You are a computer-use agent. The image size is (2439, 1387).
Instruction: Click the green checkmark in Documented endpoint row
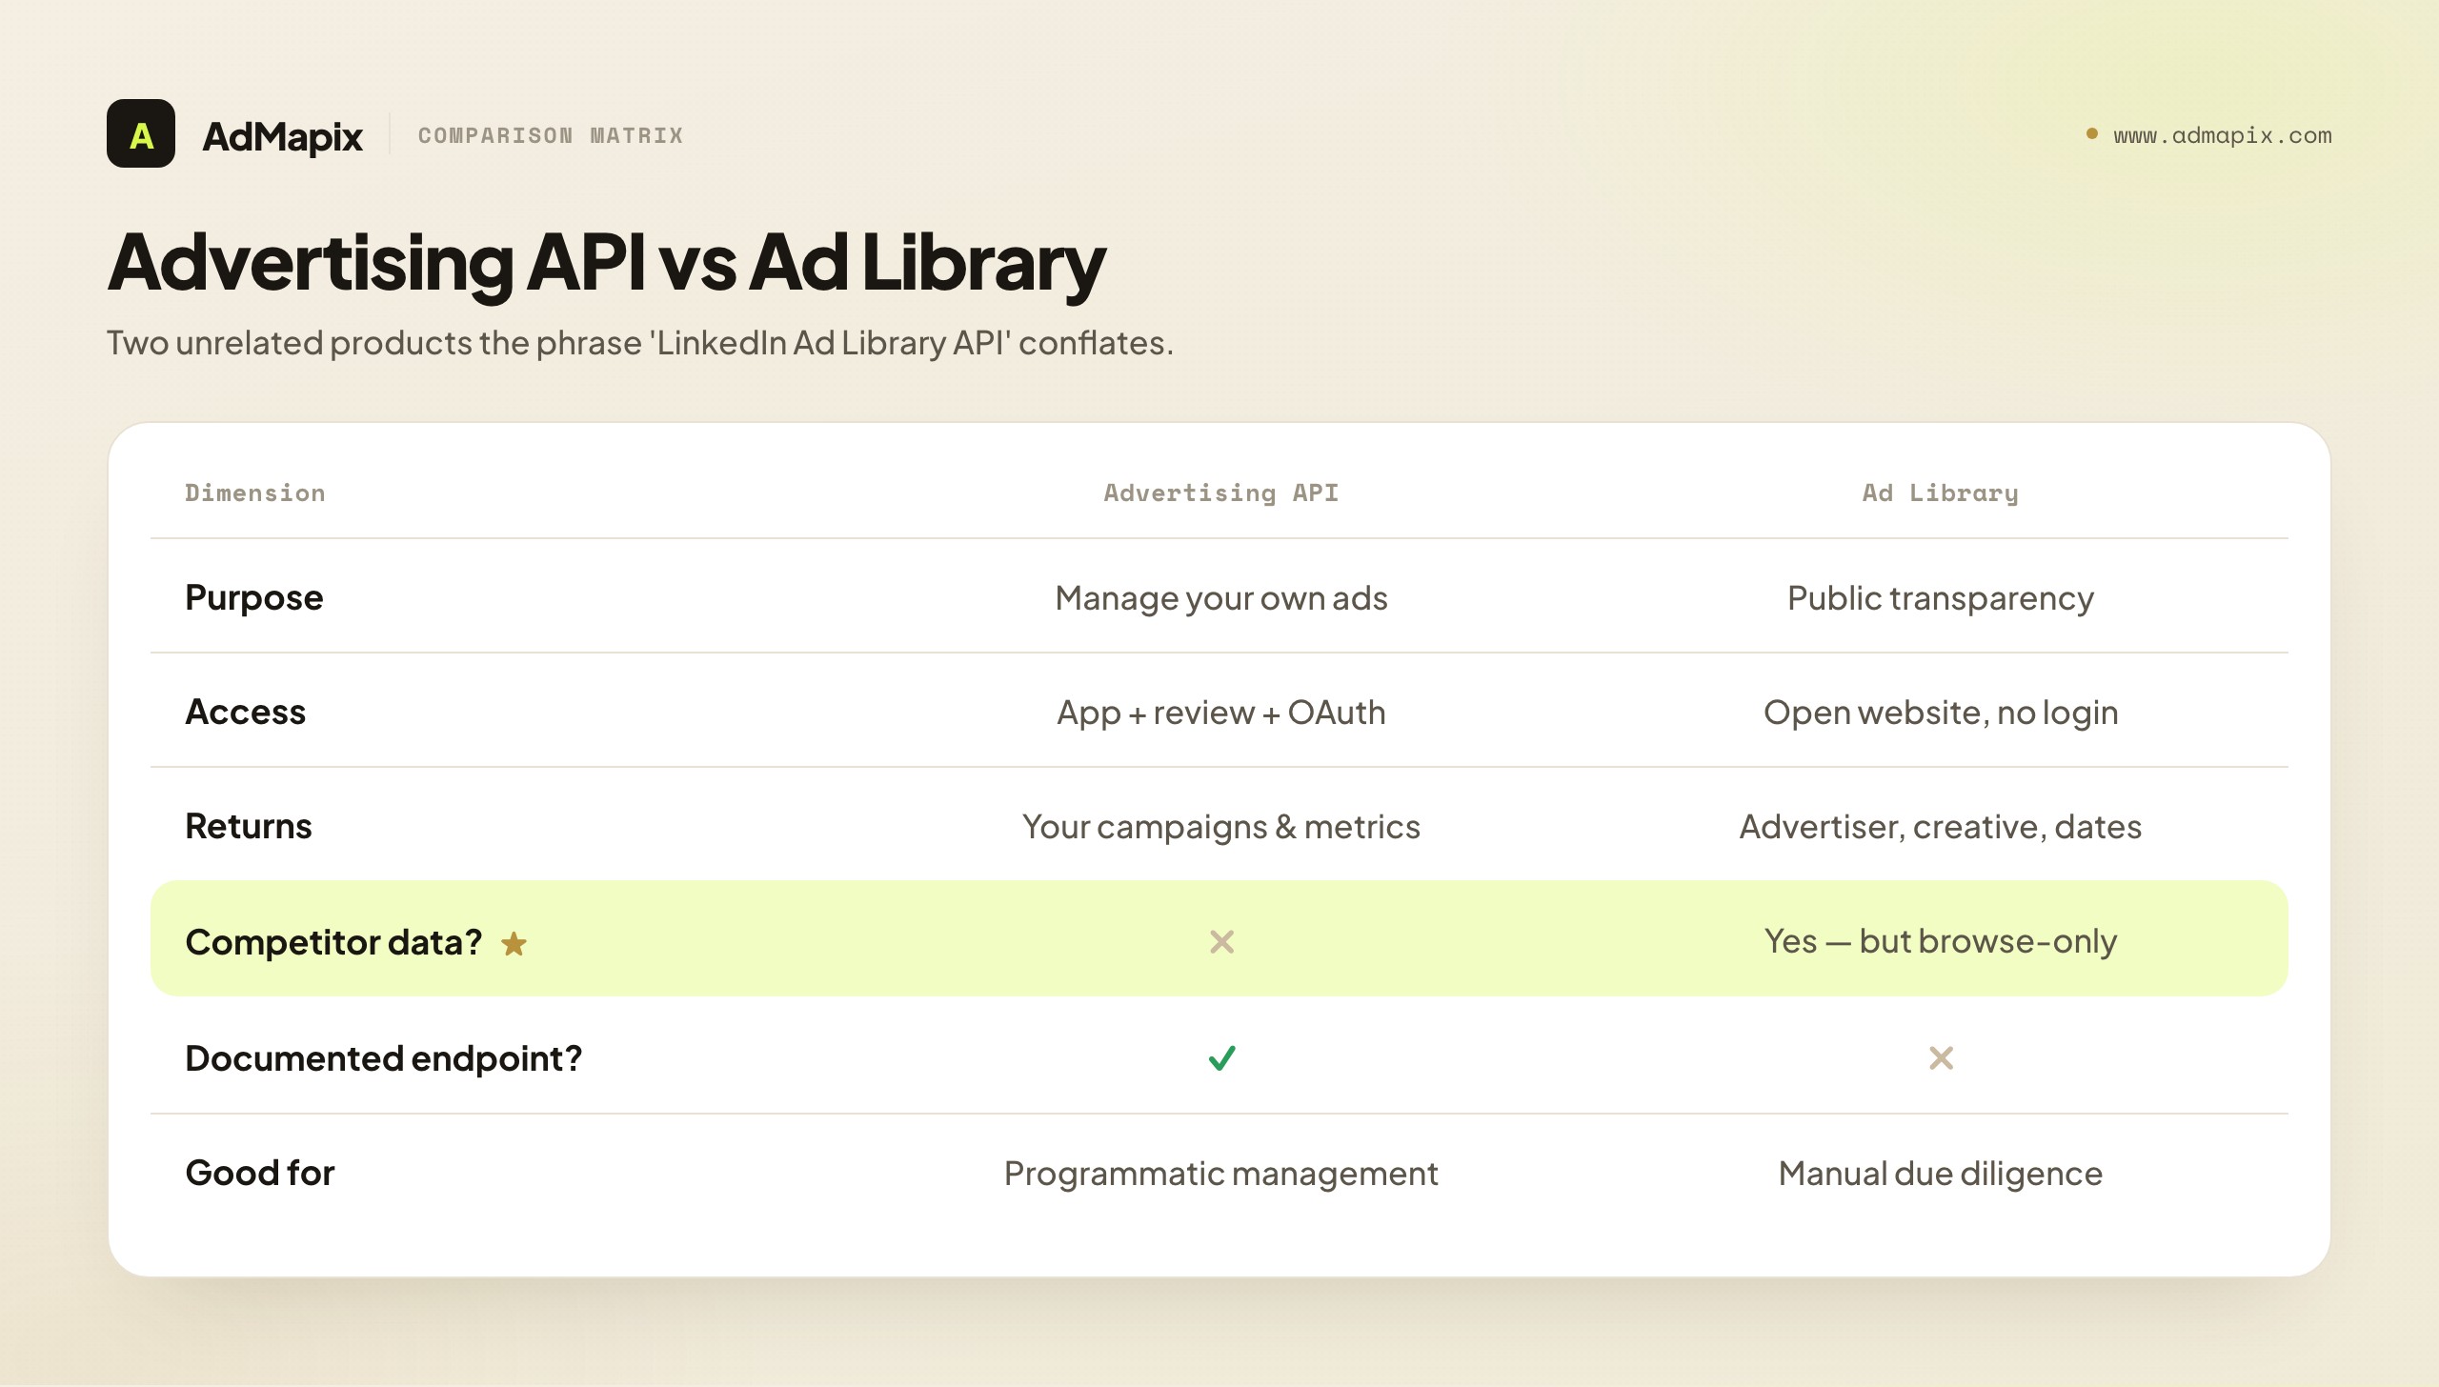tap(1221, 1057)
